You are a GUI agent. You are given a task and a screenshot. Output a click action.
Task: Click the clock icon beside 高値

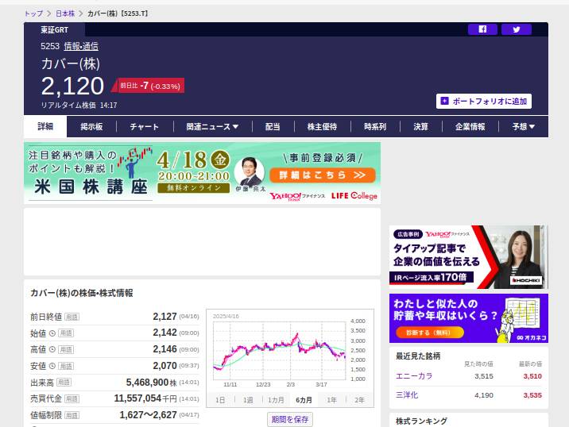52,350
